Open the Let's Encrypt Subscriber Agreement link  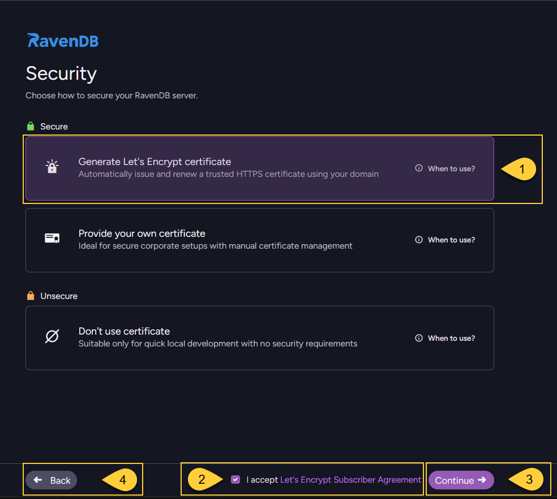[x=349, y=480]
